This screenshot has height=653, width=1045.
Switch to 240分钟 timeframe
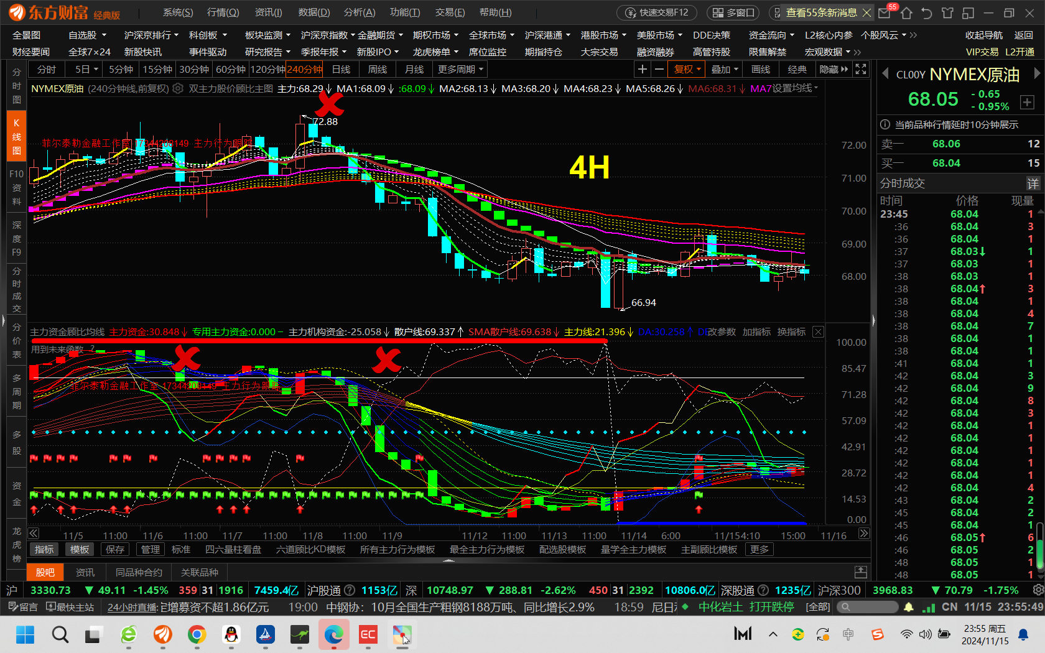[305, 69]
